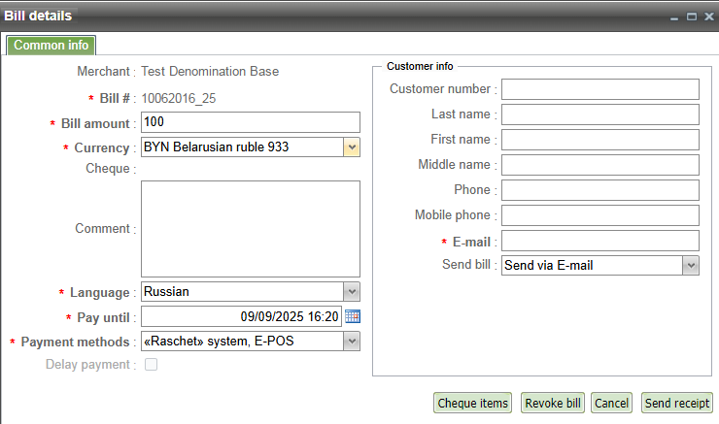Click the Pay until date field

(x=241, y=316)
